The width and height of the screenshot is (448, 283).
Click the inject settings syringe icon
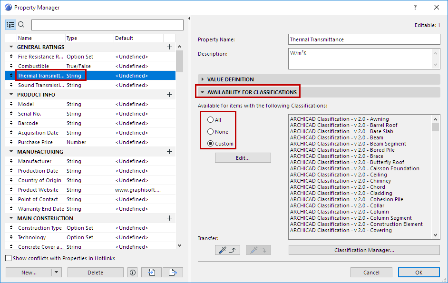pos(258,250)
